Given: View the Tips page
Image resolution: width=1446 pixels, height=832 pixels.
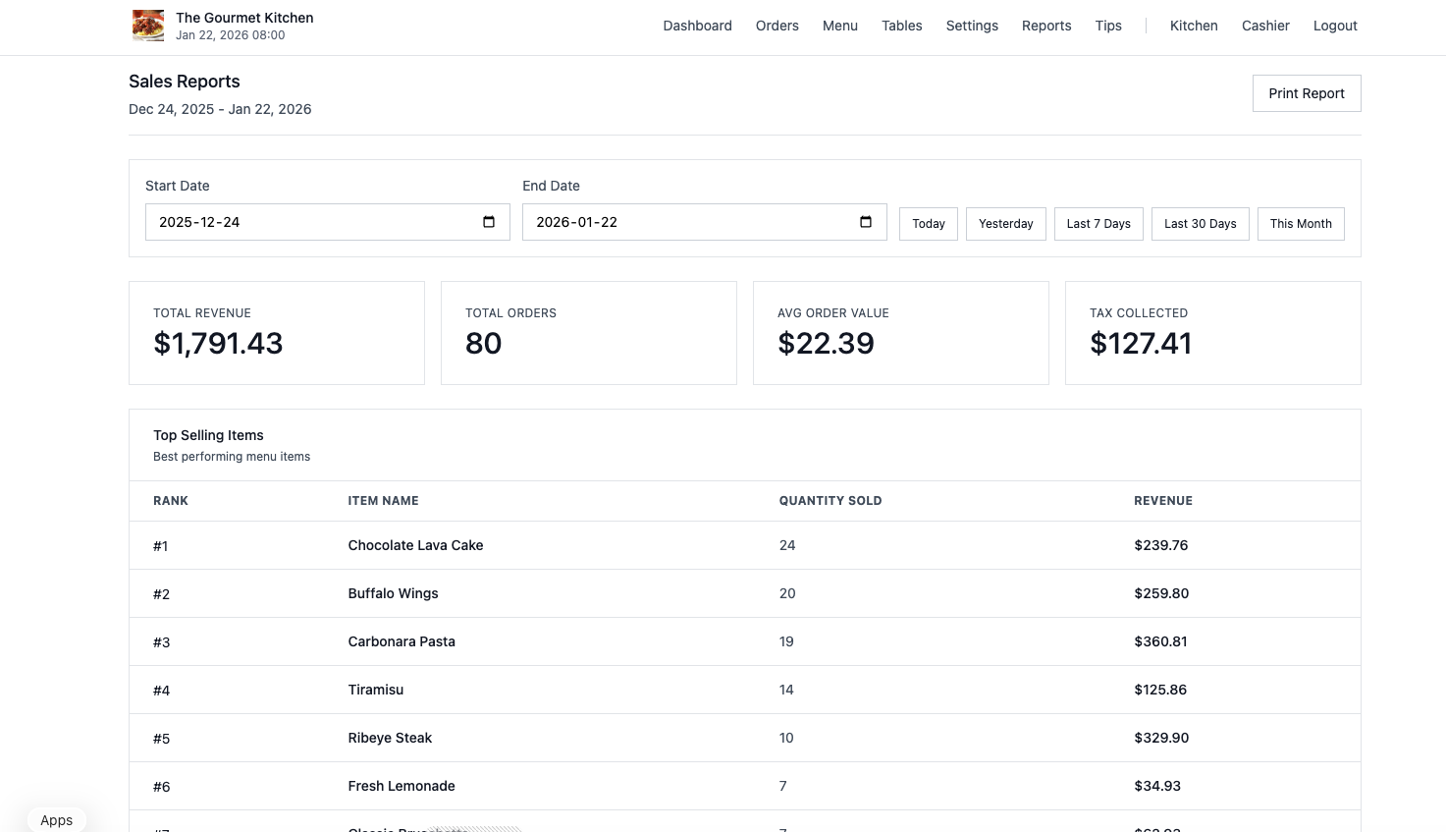Looking at the screenshot, I should tap(1108, 26).
